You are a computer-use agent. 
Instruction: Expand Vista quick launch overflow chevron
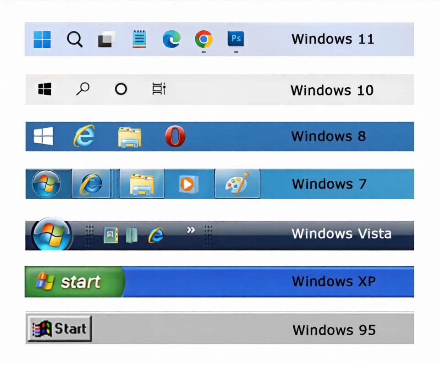(191, 230)
